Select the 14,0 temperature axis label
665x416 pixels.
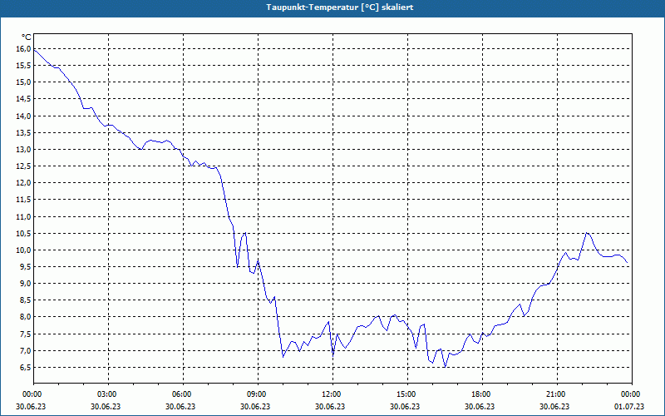[x=24, y=116]
